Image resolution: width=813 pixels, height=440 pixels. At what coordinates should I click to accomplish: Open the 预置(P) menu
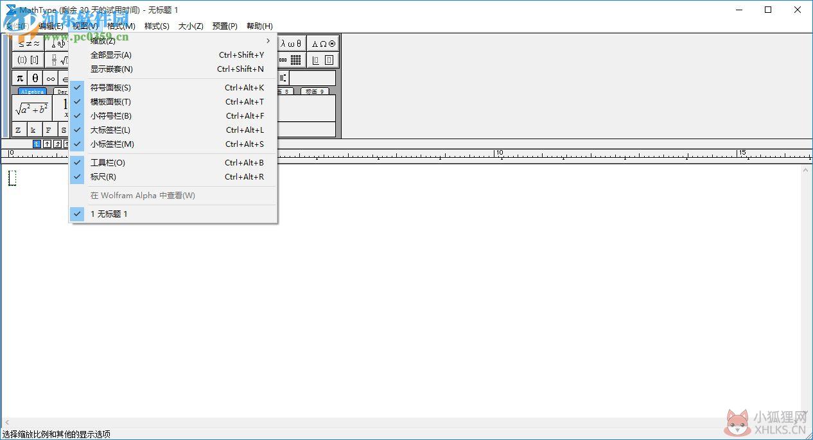pyautogui.click(x=225, y=26)
